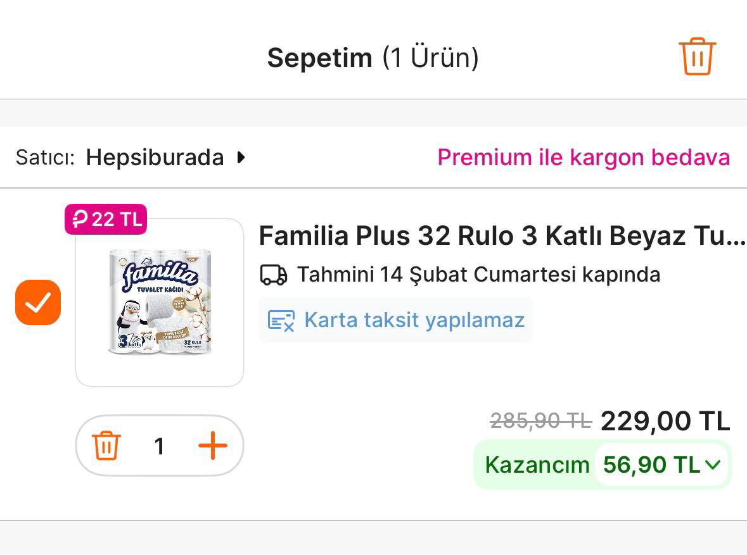Click the Sepetim cart title
Screen dimensions: 747x555
(319, 58)
